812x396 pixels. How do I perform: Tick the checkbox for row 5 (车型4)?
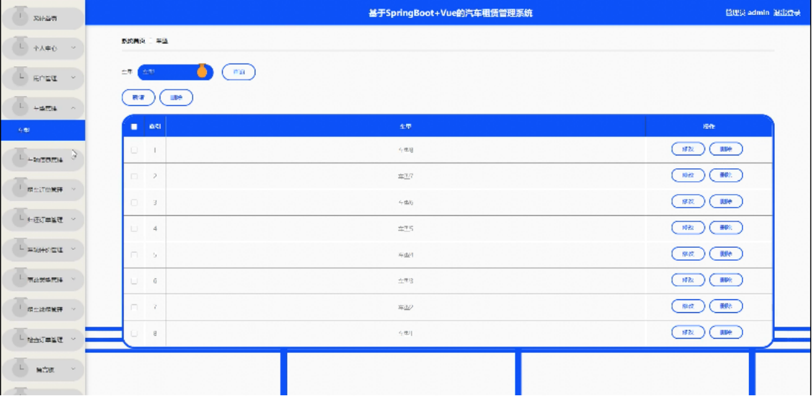[134, 255]
